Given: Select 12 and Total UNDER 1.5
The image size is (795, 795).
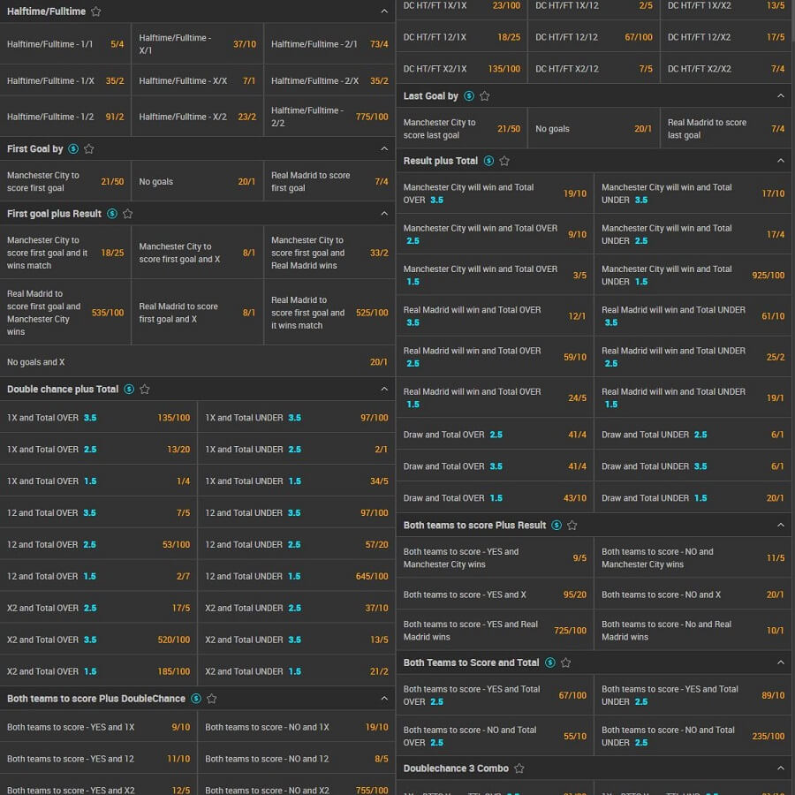Looking at the screenshot, I should pyautogui.click(x=297, y=576).
